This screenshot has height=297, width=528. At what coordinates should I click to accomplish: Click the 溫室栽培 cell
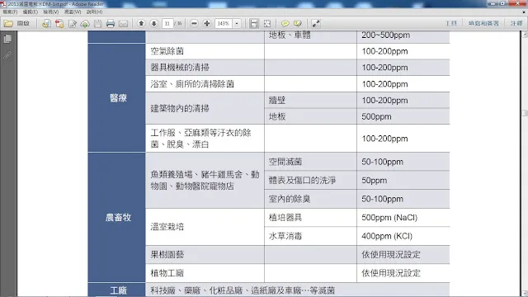tap(205, 227)
